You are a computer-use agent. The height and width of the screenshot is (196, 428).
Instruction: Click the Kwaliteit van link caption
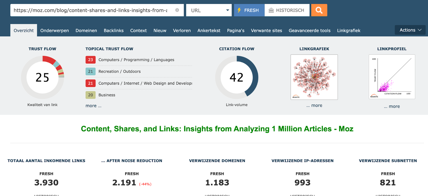[43, 105]
